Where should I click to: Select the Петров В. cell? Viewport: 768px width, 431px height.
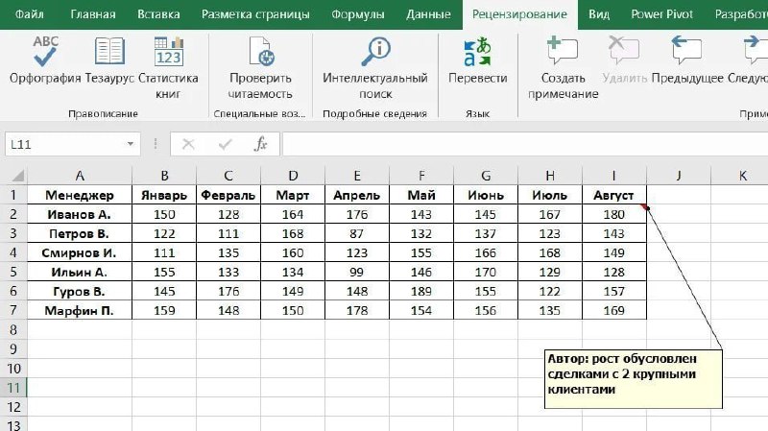[80, 233]
